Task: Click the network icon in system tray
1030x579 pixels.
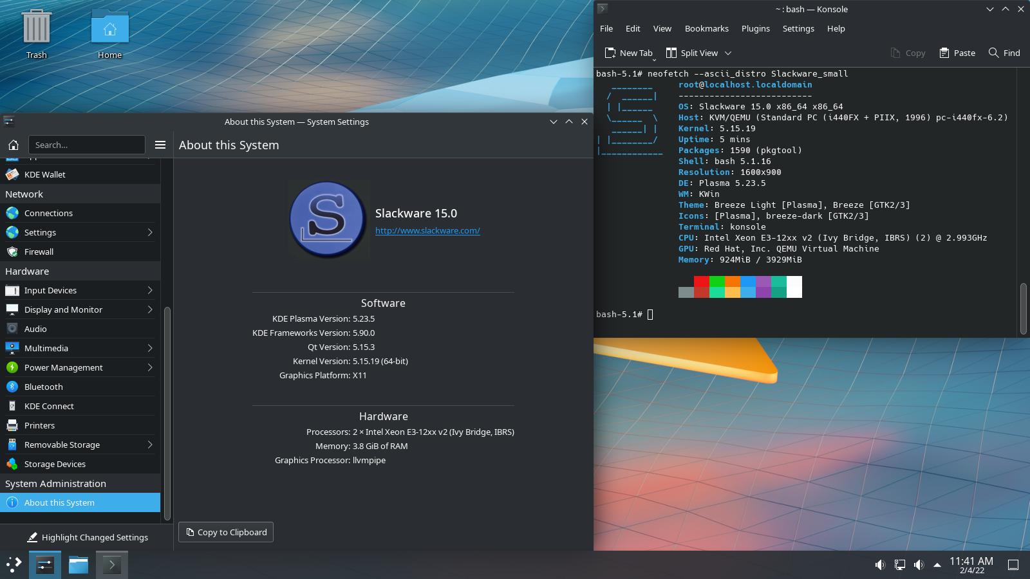Action: (900, 565)
